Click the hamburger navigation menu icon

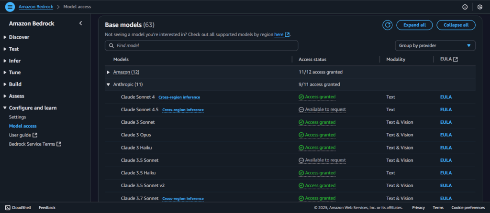tap(11, 7)
